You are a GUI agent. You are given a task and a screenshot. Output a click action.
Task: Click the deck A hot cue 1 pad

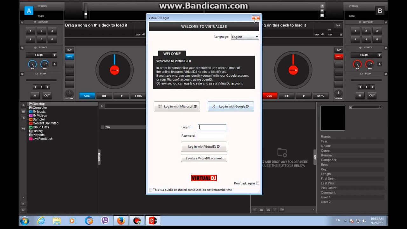[x=30, y=31]
